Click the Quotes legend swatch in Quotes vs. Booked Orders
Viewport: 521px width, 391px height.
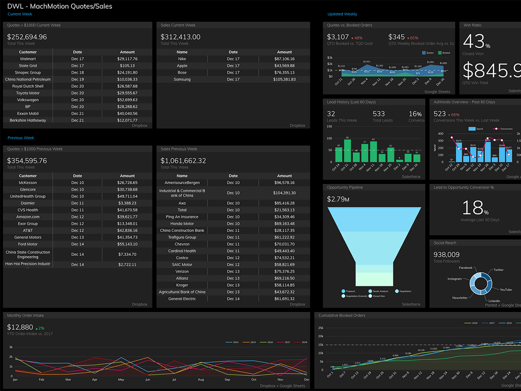click(425, 53)
